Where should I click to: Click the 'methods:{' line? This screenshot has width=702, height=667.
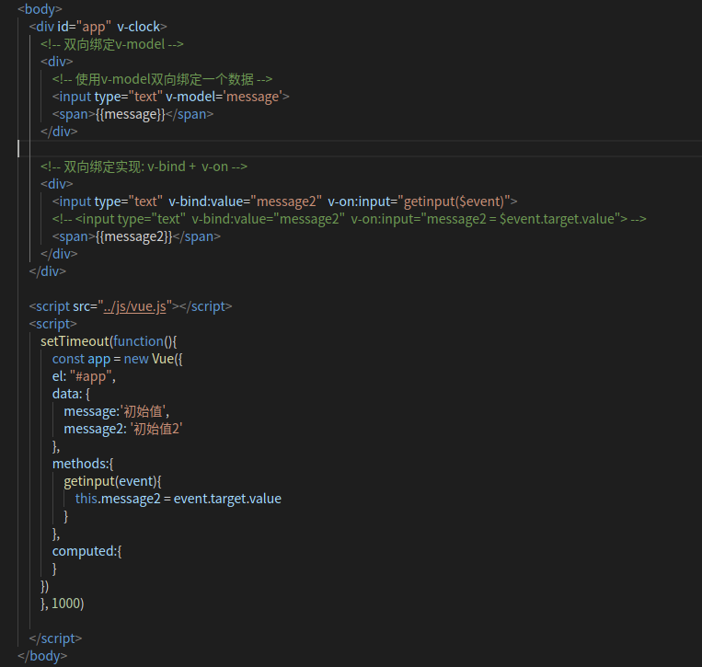[83, 464]
